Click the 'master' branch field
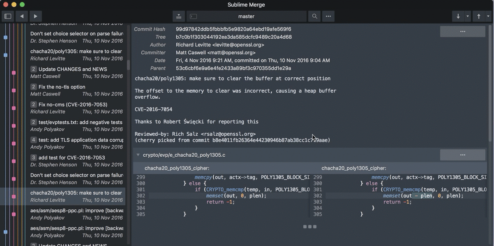The image size is (494, 246). click(247, 16)
